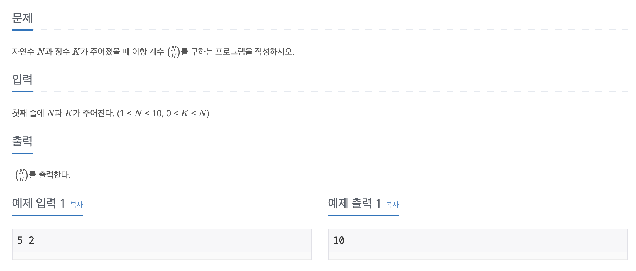Click empty strip below the sample input box
636x271 pixels.
tap(162, 256)
